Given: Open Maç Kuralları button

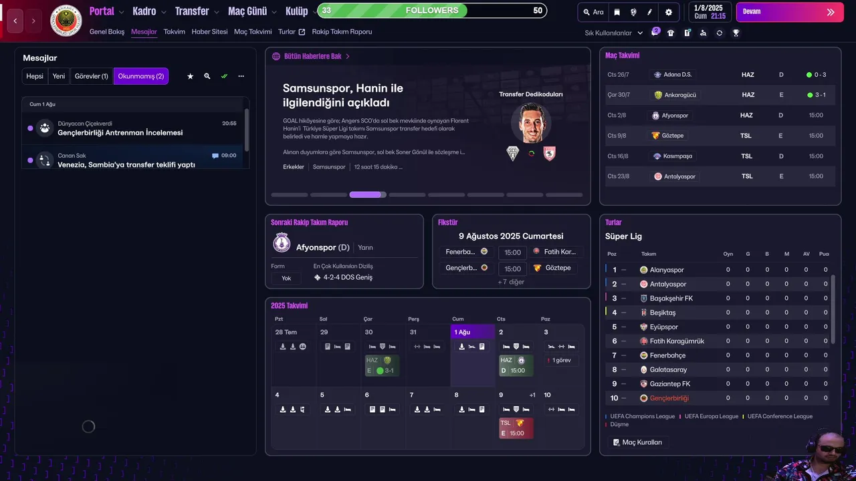Looking at the screenshot, I should [x=638, y=442].
